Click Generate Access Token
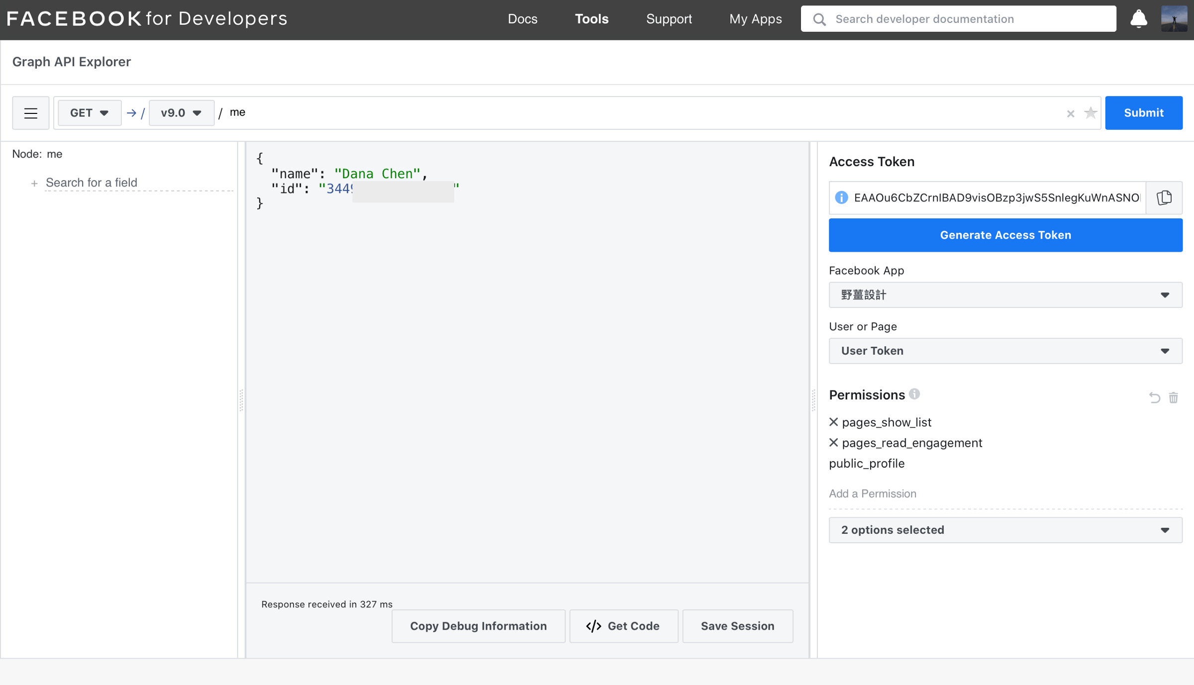 (1005, 235)
